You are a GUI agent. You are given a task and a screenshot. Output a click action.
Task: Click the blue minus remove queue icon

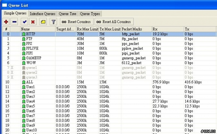14,22
